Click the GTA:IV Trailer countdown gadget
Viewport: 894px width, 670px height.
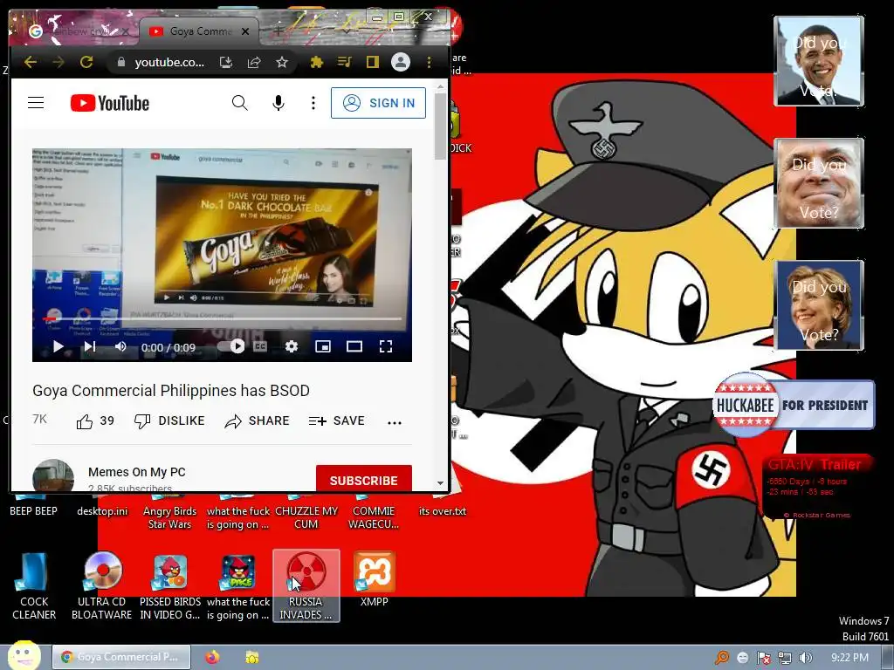[x=816, y=487]
